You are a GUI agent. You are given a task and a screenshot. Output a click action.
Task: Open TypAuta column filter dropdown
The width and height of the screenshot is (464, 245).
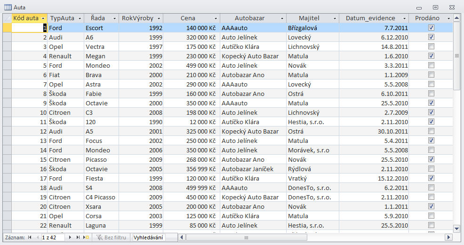[80, 18]
